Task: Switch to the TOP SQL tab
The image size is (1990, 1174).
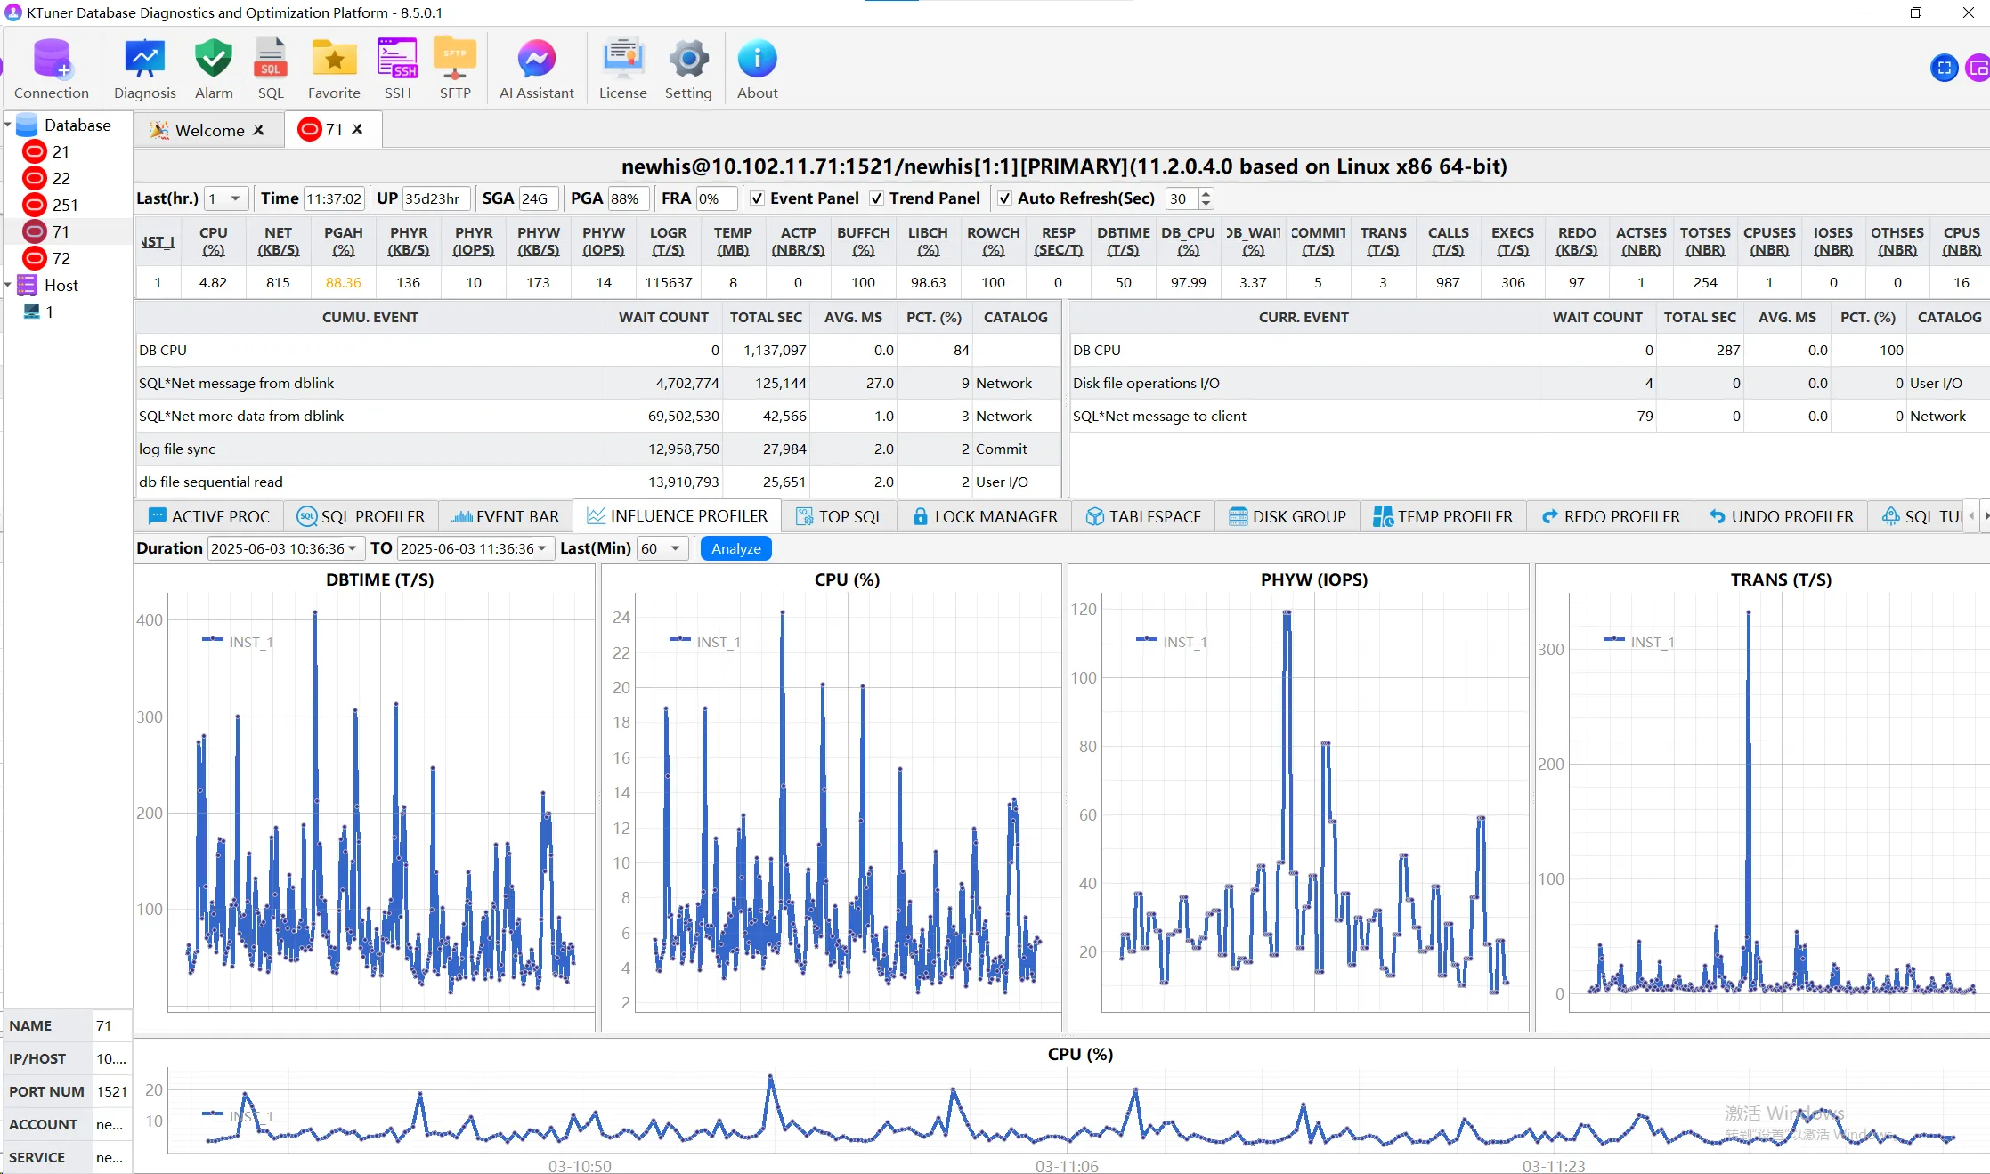Action: click(x=840, y=516)
